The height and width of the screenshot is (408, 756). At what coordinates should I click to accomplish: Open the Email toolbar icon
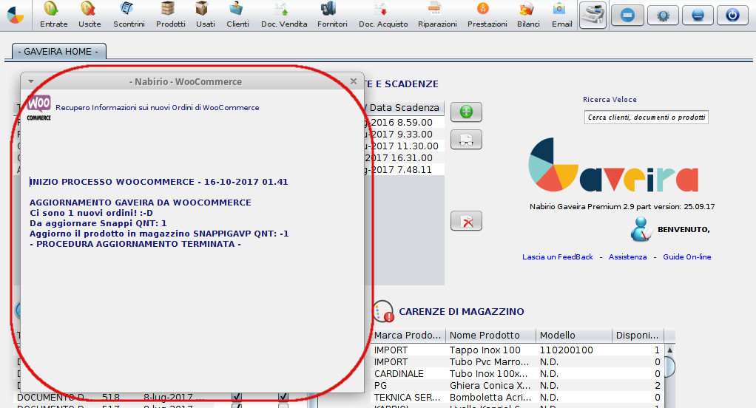point(561,15)
